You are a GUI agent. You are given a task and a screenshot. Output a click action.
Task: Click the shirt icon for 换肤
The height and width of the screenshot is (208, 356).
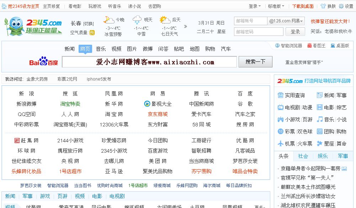[323, 6]
